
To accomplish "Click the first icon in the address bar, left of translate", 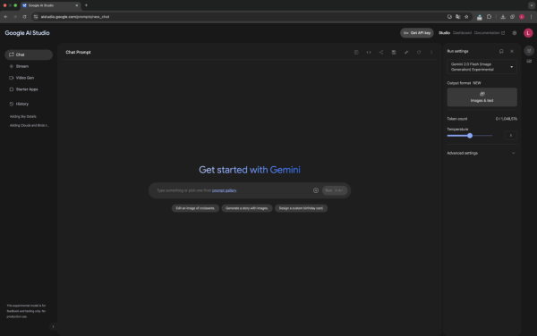I will (x=449, y=17).
